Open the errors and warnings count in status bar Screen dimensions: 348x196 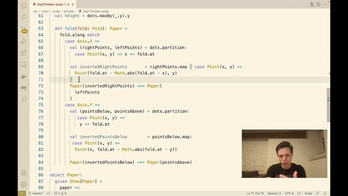(60, 193)
